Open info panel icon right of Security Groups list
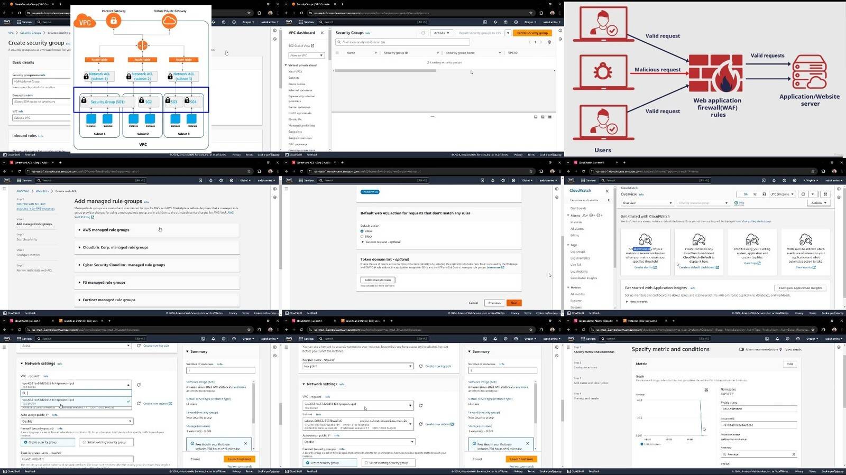 [560, 31]
